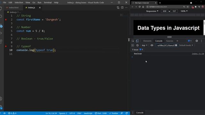This screenshot has height=115, width=205.
Task: Toggle the DevTools device toolbar
Action: [137, 41]
